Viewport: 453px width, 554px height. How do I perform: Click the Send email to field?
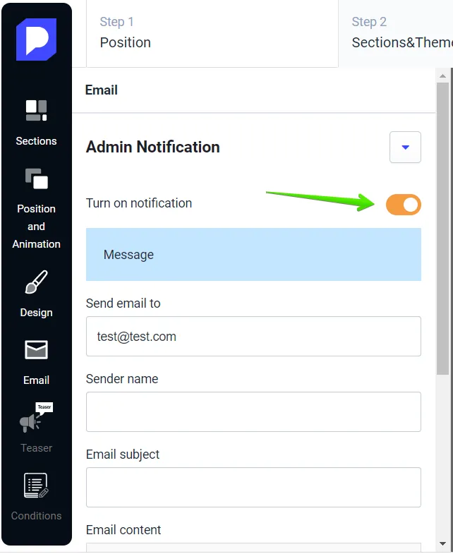click(x=253, y=337)
